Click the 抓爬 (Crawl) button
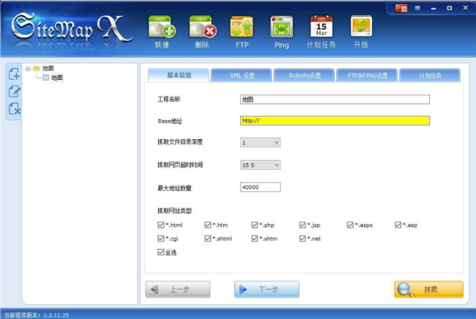476x319 pixels. click(x=428, y=289)
